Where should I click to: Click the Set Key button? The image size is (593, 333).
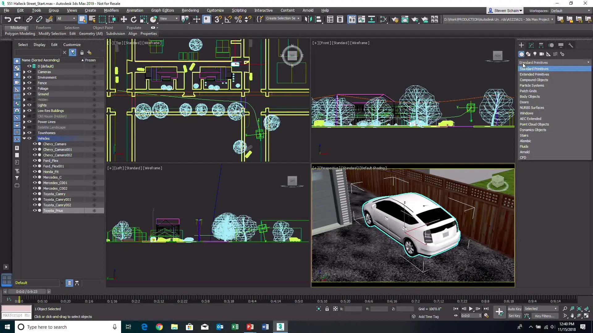pyautogui.click(x=515, y=316)
